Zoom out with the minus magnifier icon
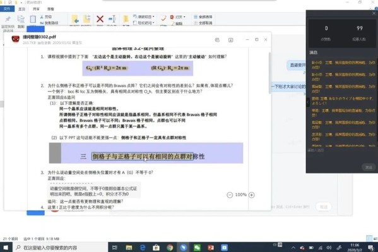 coord(230,195)
